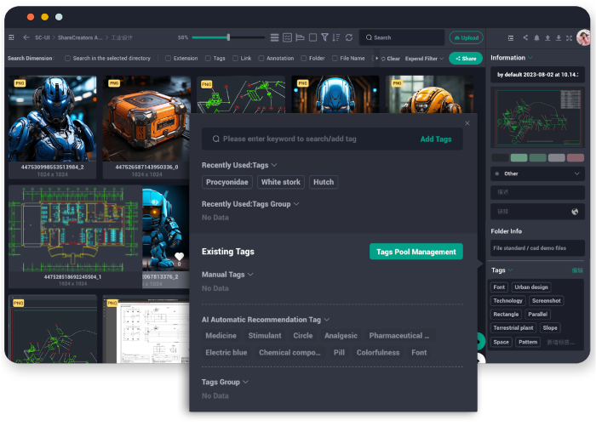Select the ShareCreators breadcrumb item
The image size is (596, 426).
click(x=80, y=37)
